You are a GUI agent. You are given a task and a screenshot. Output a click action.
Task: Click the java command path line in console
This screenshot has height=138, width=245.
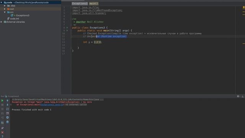coord(57,100)
